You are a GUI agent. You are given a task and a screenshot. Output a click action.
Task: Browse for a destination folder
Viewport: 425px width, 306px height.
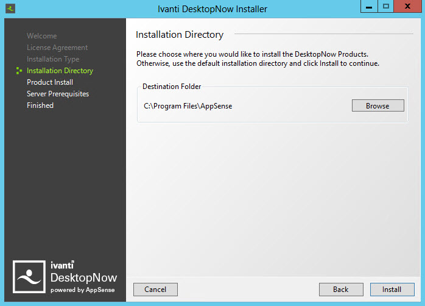[378, 106]
